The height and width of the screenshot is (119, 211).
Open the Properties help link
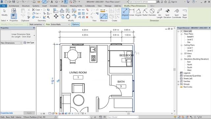(7, 113)
